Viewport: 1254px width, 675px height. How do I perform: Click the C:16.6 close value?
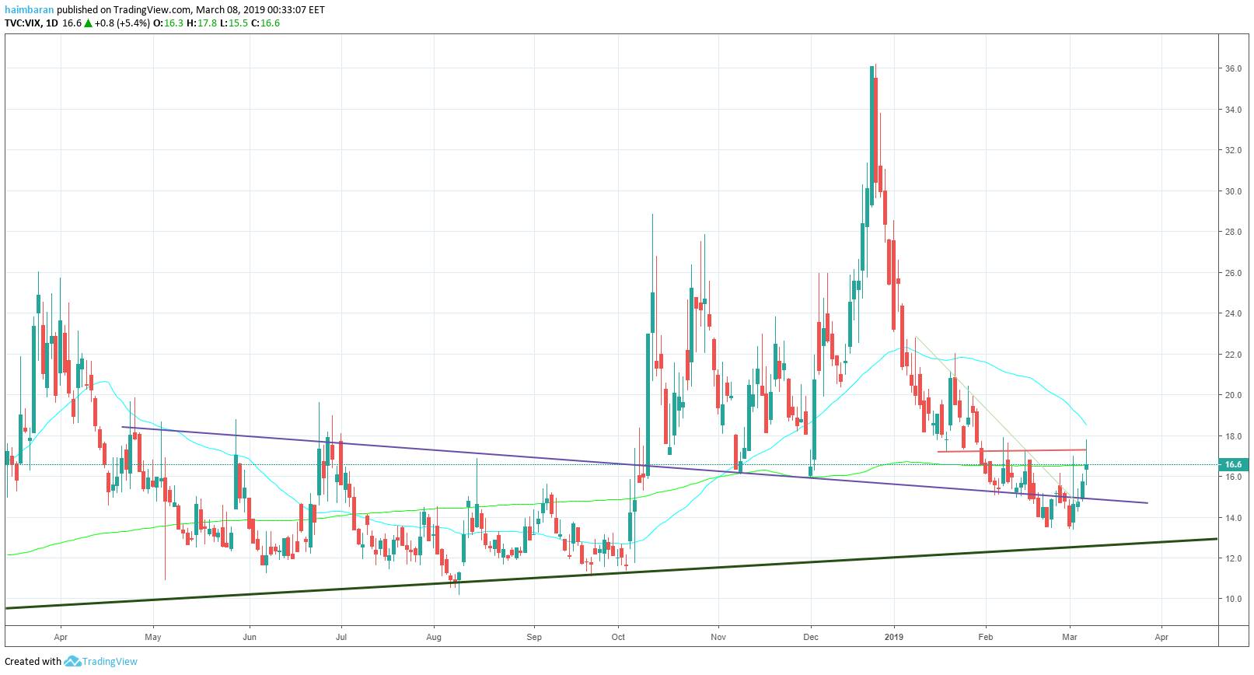[x=265, y=23]
